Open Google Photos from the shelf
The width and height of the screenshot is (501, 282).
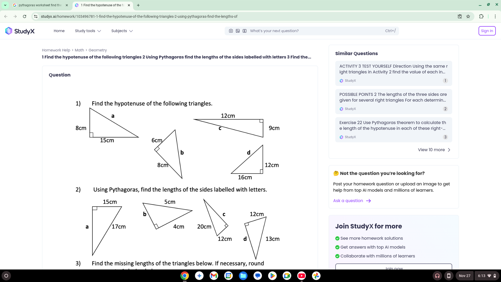coord(316,276)
